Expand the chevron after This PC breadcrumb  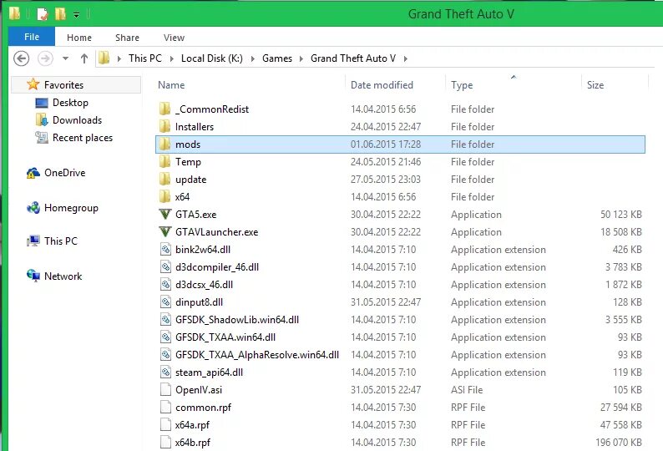[172, 58]
